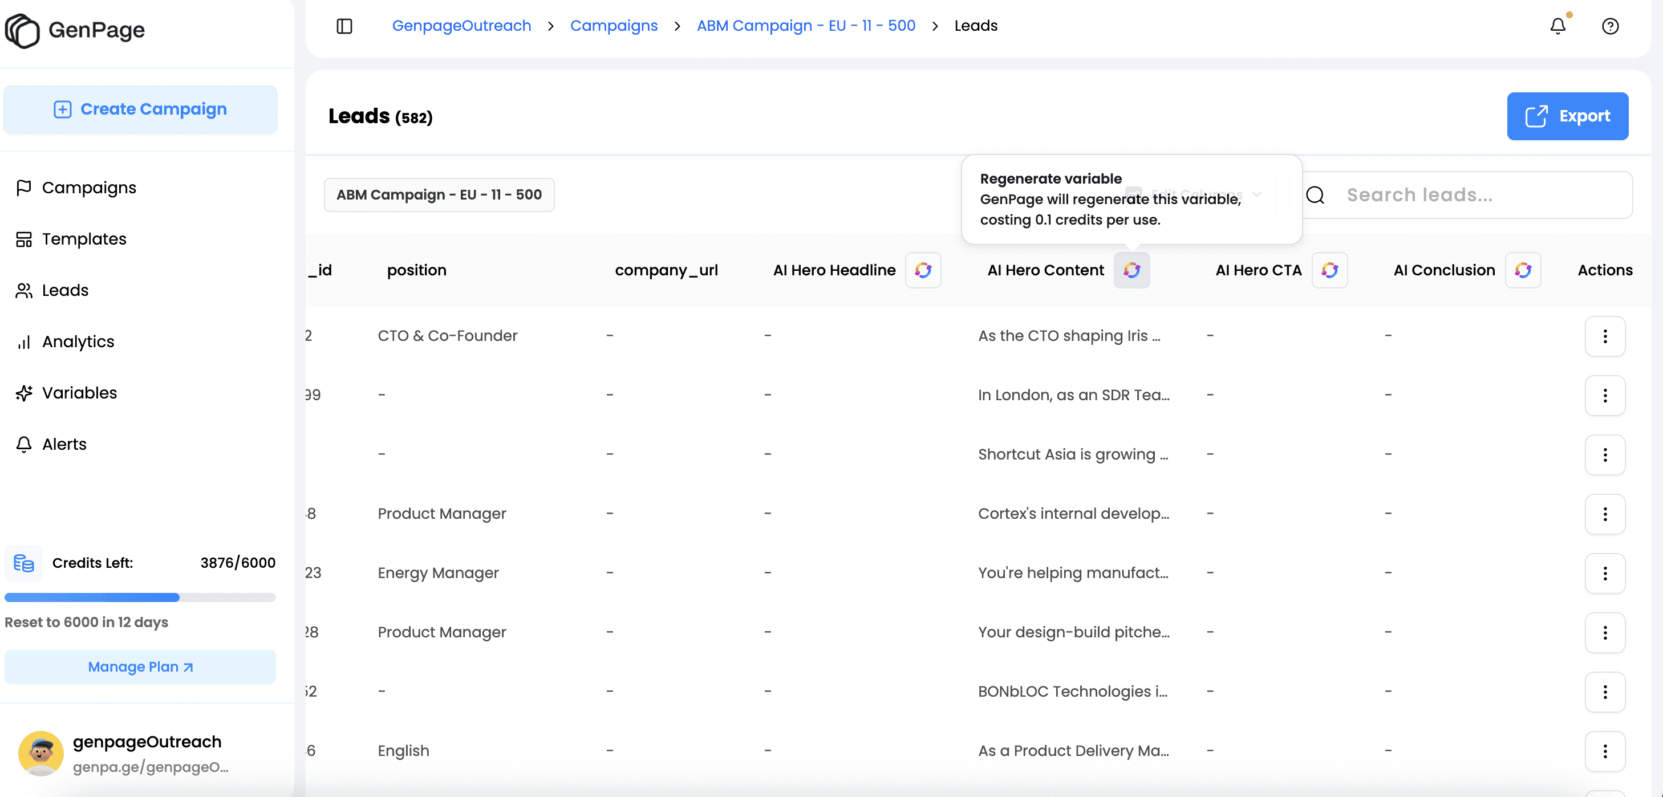Viewport: 1663px width, 797px height.
Task: Go to Campaigns in the sidebar
Action: (88, 188)
